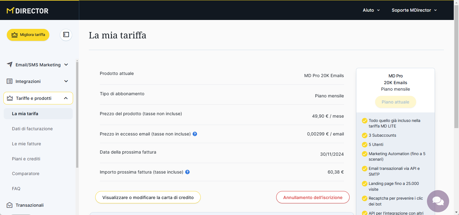The image size is (459, 215).
Task: Toggle the sidebar collapse icon
Action: click(x=66, y=35)
